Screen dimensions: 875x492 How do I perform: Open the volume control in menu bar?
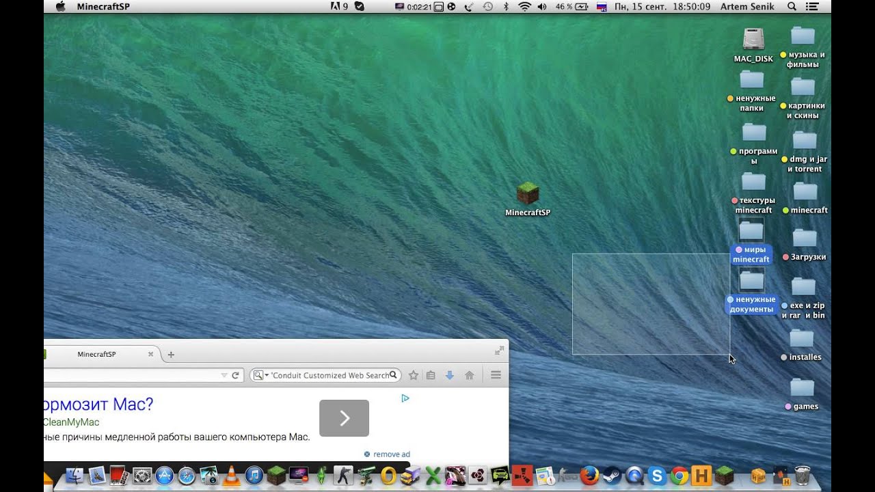pyautogui.click(x=542, y=7)
